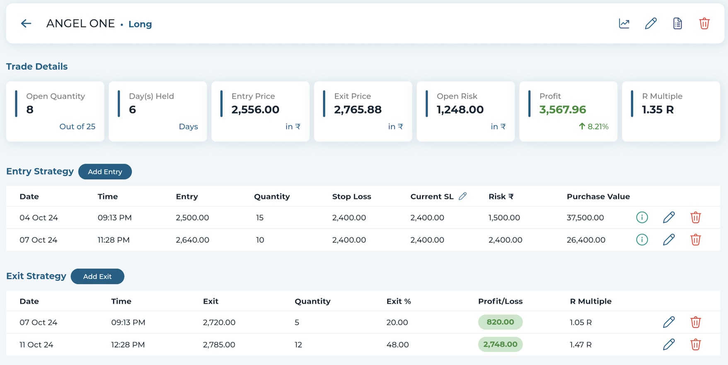Show info for 07 Oct 24 entry
728x365 pixels.
642,239
